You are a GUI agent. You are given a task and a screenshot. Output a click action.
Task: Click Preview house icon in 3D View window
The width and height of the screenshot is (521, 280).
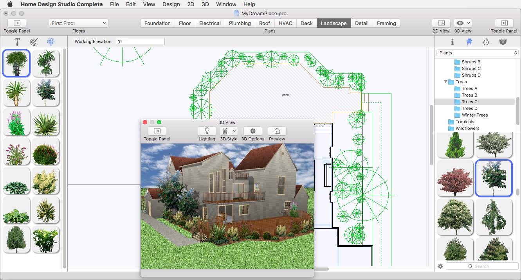(277, 131)
